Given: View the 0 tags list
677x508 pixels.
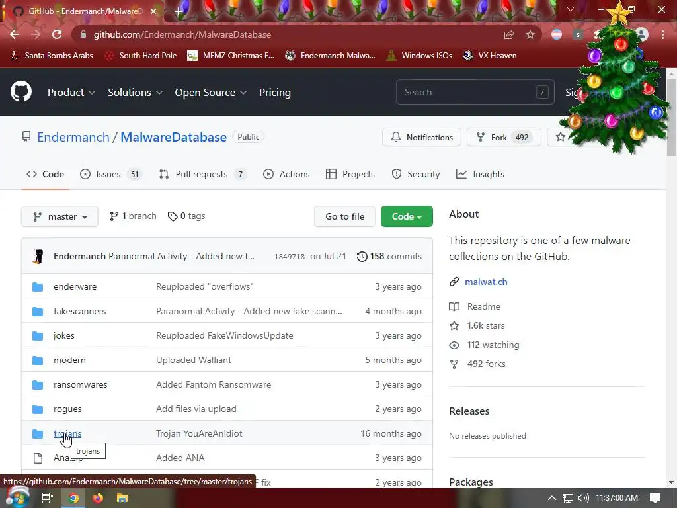Looking at the screenshot, I should [186, 216].
